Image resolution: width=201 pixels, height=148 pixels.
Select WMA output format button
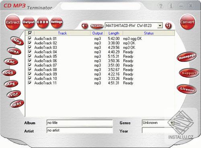pyautogui.click(x=14, y=51)
